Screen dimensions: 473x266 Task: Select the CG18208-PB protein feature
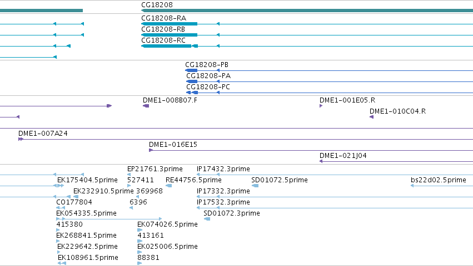point(191,70)
